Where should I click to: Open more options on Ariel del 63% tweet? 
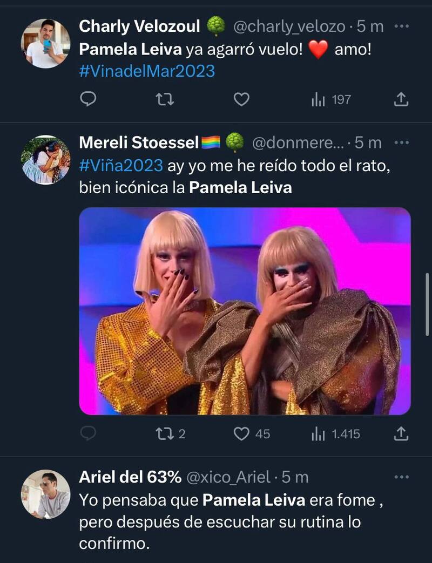pos(402,477)
